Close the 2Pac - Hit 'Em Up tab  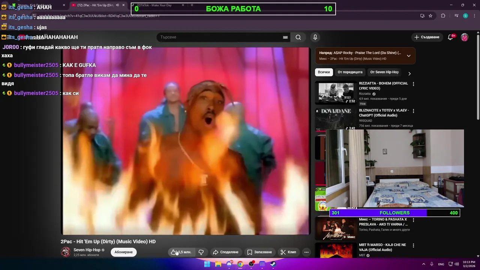tap(123, 5)
